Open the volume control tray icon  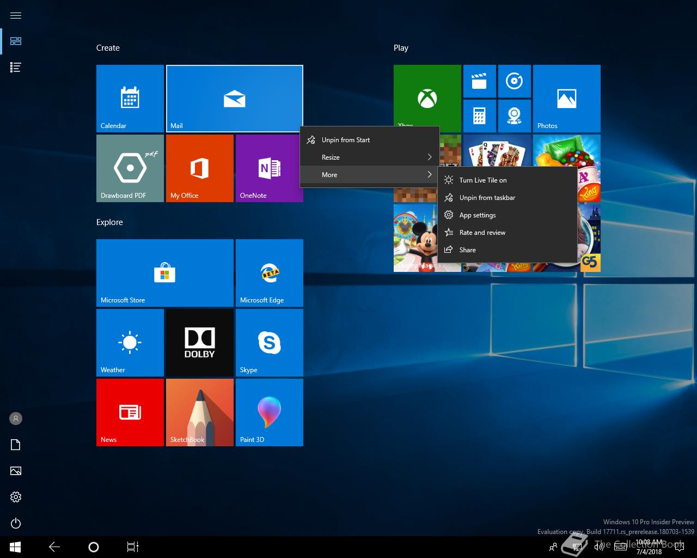click(598, 547)
